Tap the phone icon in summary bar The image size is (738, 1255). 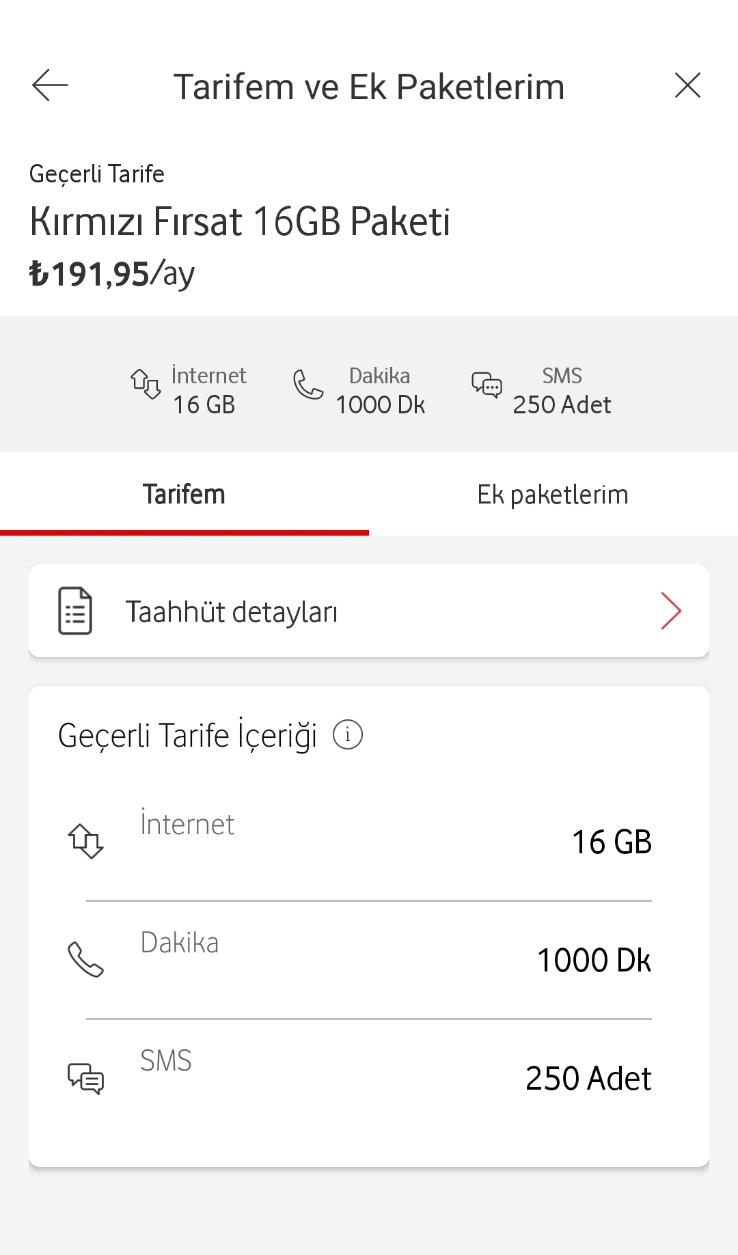pos(307,384)
